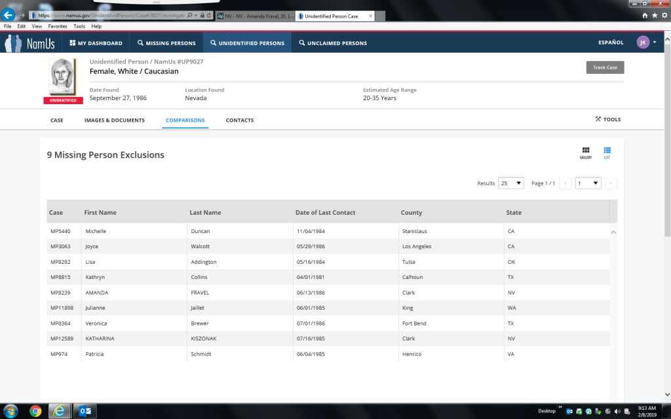This screenshot has width=671, height=419.
Task: Open the Favorites menu
Action: coord(57,26)
